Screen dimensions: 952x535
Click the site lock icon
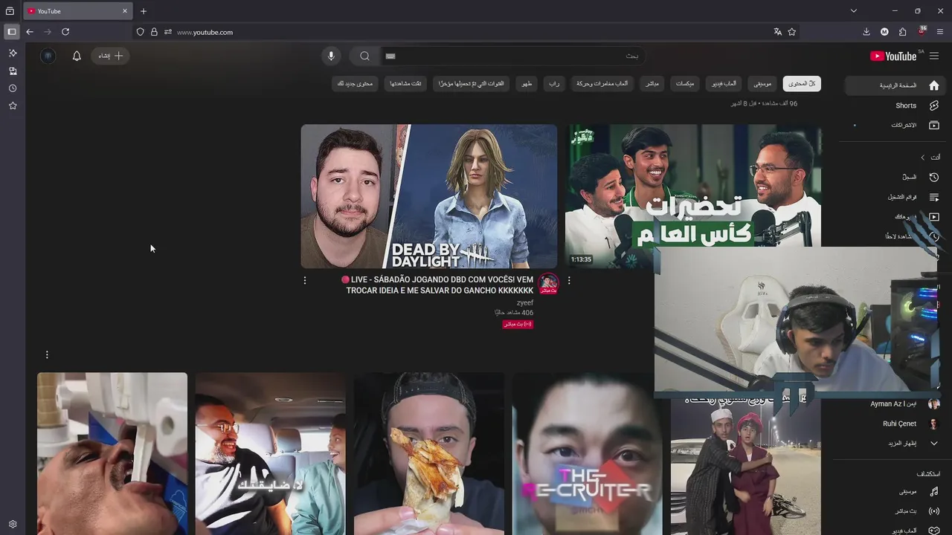[x=154, y=32]
